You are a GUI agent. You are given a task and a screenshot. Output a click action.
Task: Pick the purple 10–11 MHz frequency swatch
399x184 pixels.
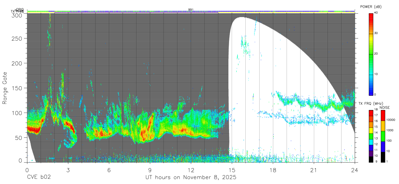[371, 153]
